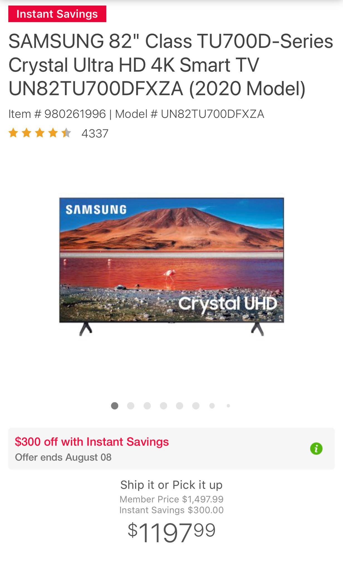Switch to the third carousel dot
343x571 pixels.
pos(147,406)
